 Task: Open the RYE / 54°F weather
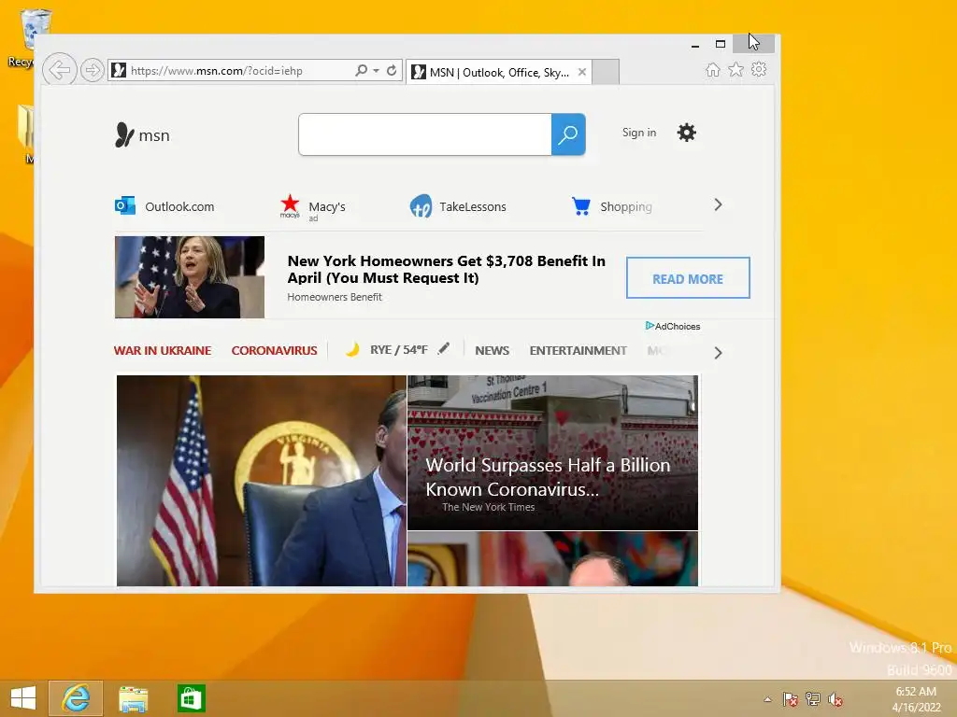[398, 350]
